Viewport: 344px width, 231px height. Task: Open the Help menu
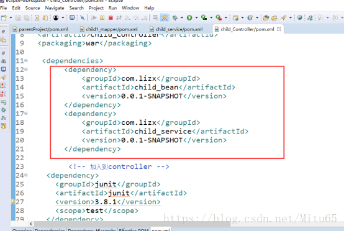pyautogui.click(x=149, y=8)
